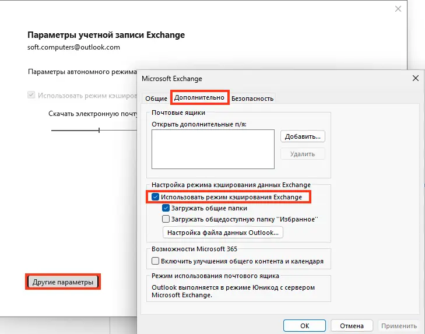Click the Отмена button

pyautogui.click(x=352, y=326)
